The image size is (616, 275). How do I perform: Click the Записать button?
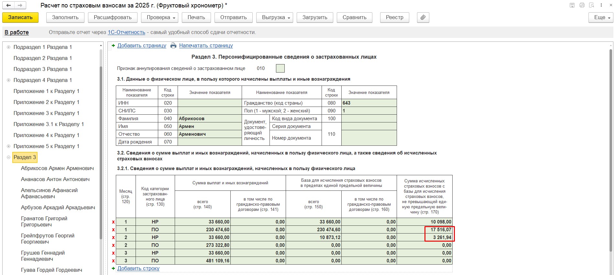pos(20,17)
